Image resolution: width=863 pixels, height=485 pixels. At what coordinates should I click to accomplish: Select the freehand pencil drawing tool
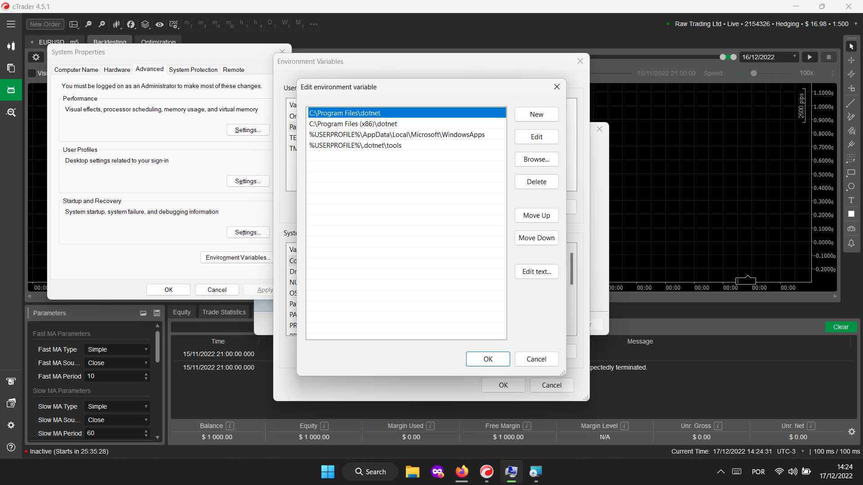click(x=851, y=117)
